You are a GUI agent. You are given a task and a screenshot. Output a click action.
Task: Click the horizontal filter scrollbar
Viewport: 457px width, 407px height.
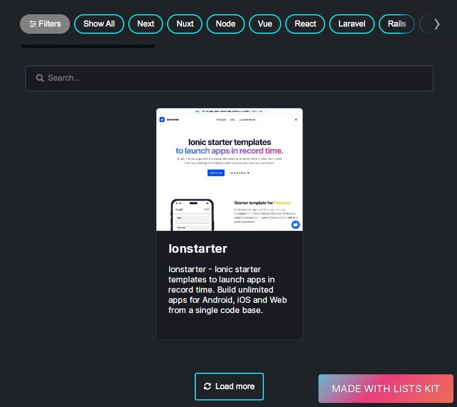coord(88,46)
